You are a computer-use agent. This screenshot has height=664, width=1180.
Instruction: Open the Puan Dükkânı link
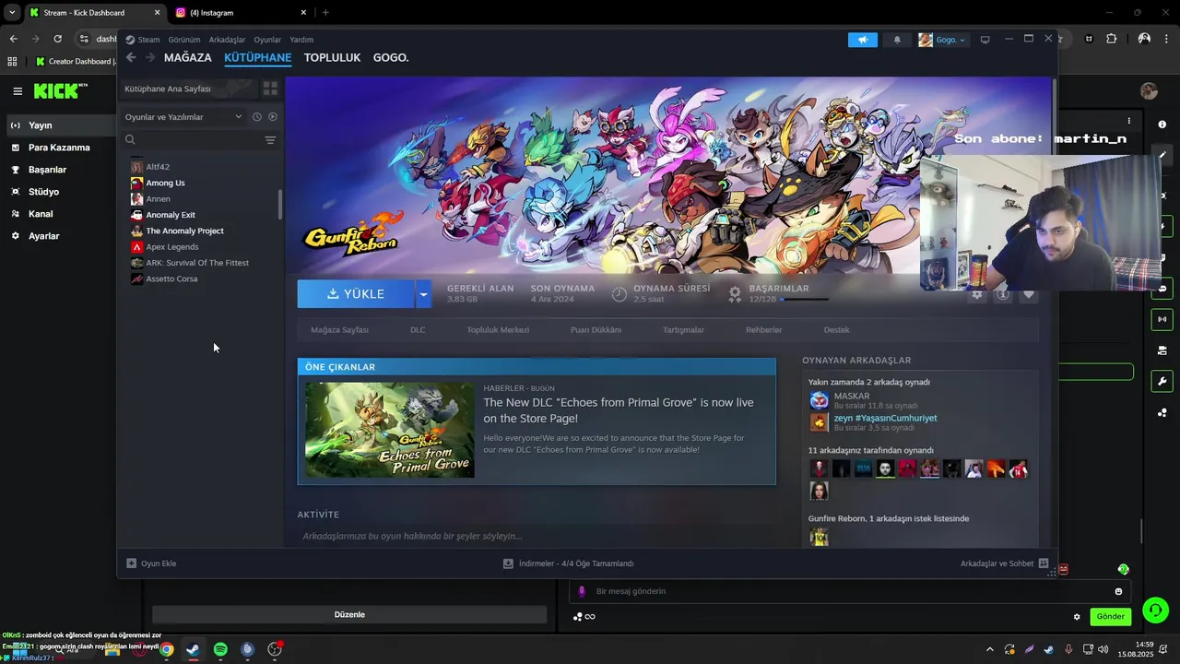(596, 330)
